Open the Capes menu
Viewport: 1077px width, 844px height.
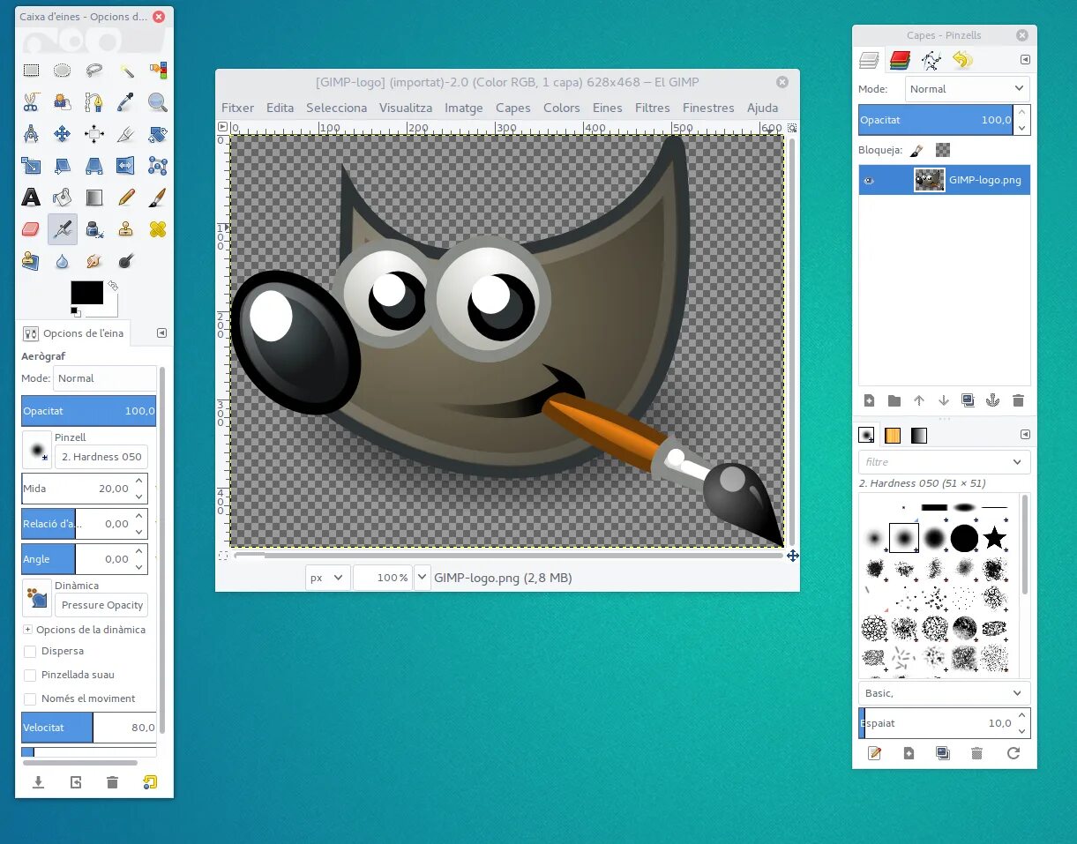click(x=512, y=108)
